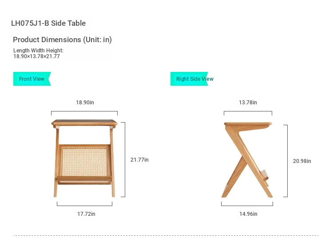333x246 pixels.
Task: Click the vertical bracket beside 21.77in
Action: click(123, 159)
